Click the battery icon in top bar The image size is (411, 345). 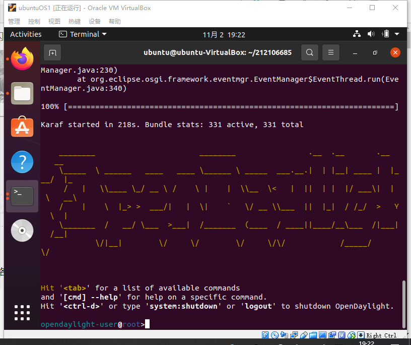(x=386, y=34)
